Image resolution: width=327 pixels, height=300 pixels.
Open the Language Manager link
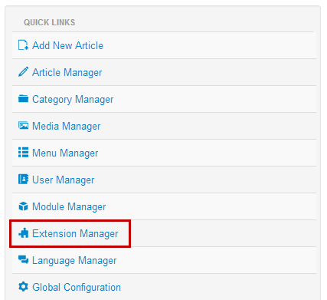click(x=74, y=261)
